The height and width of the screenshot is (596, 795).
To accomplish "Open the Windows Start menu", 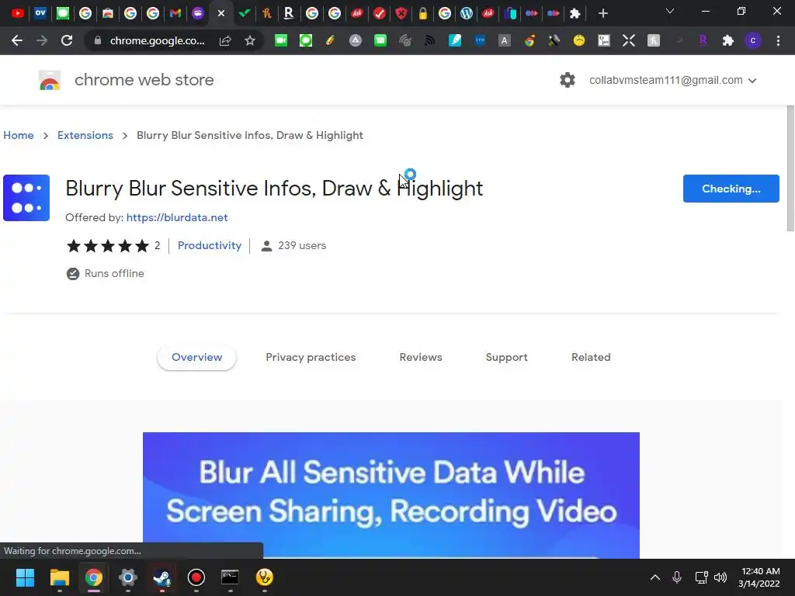I will coord(25,577).
